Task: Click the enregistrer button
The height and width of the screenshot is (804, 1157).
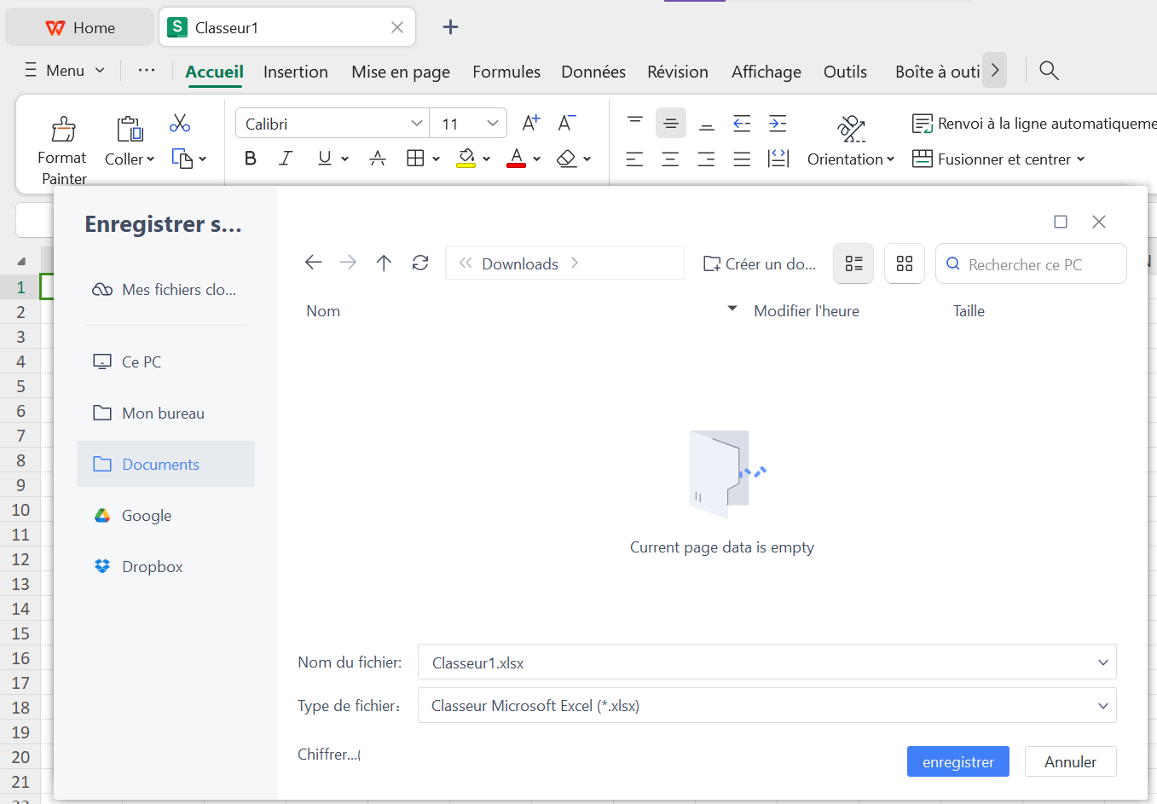Action: coord(957,761)
